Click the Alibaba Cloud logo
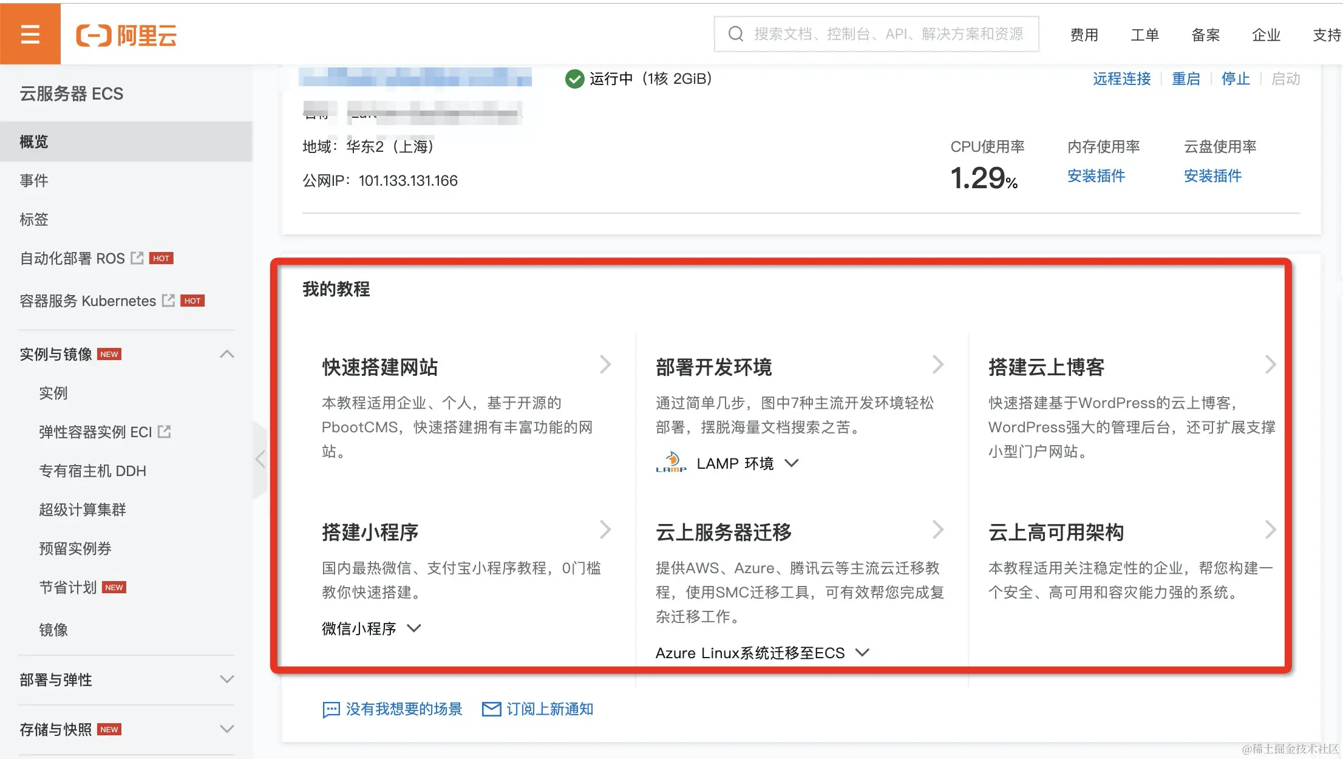The width and height of the screenshot is (1343, 759). tap(126, 35)
